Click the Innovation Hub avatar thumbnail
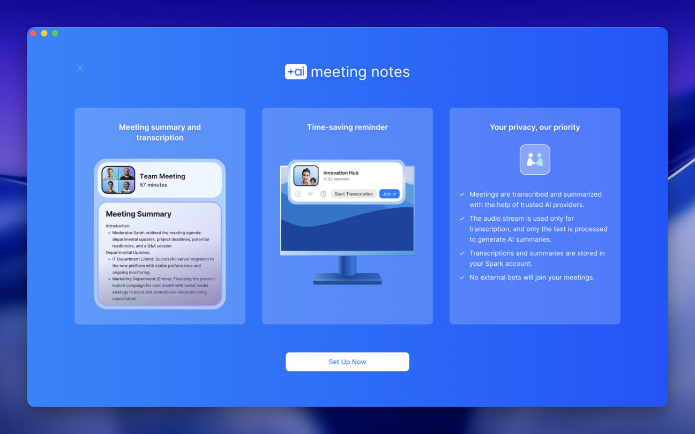 click(306, 176)
